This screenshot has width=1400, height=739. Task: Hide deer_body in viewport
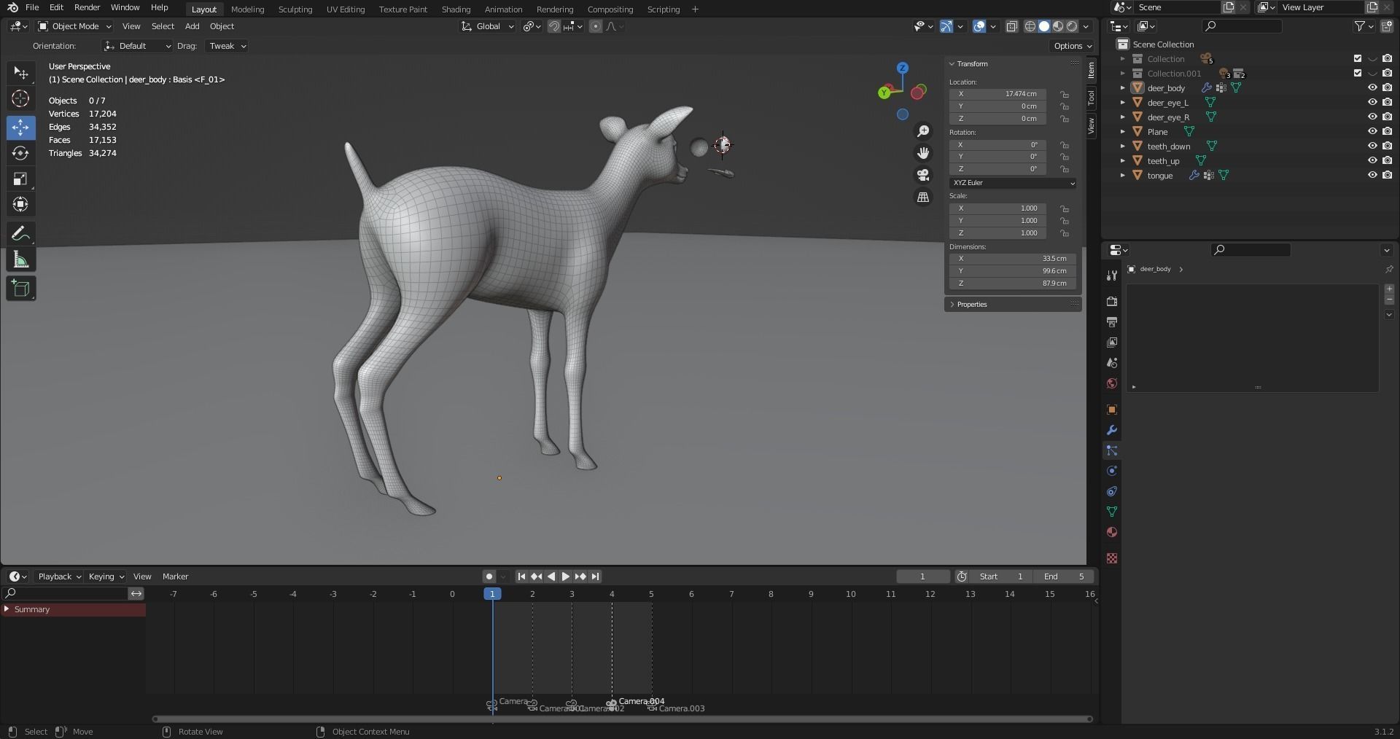coord(1372,88)
